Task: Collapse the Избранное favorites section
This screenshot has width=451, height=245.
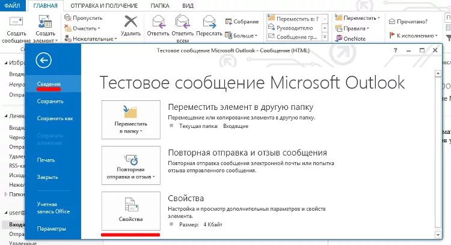Action: [6, 62]
